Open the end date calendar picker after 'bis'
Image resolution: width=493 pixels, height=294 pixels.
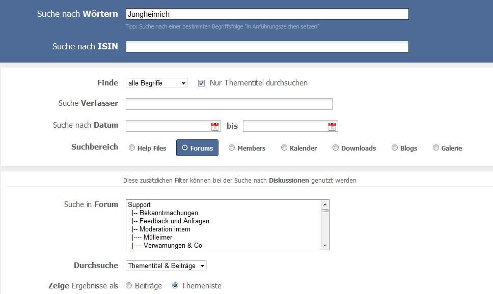click(332, 126)
